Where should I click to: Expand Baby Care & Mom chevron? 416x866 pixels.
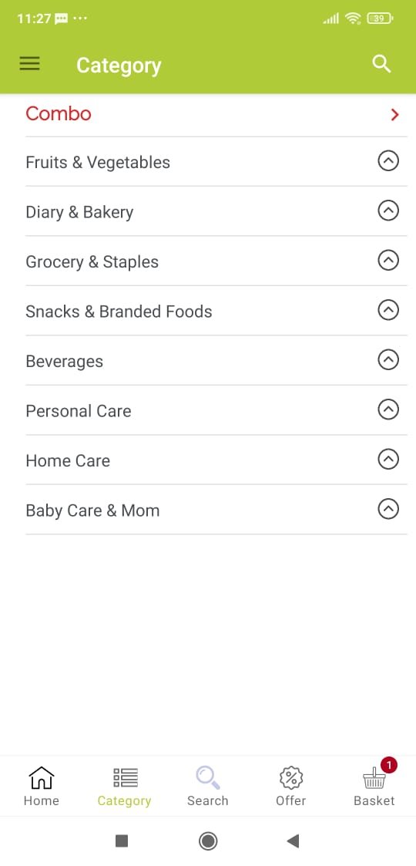point(388,509)
